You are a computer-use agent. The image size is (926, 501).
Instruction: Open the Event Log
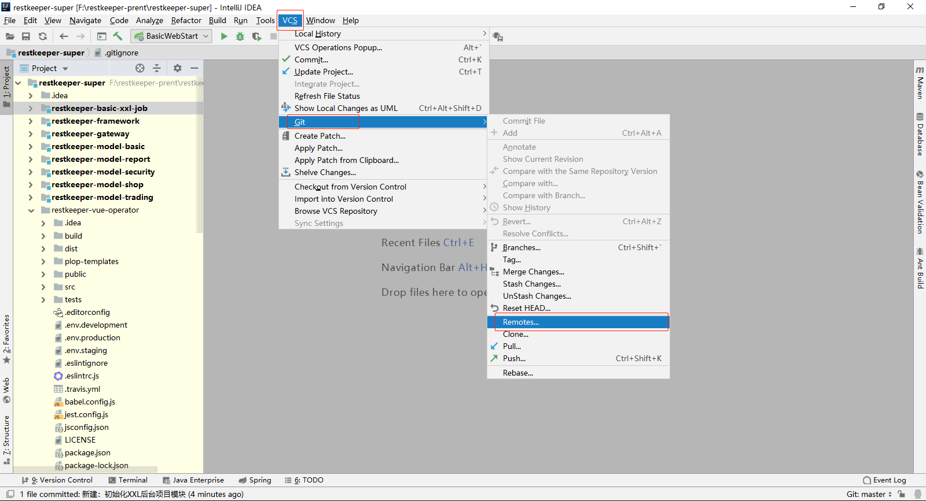click(884, 480)
